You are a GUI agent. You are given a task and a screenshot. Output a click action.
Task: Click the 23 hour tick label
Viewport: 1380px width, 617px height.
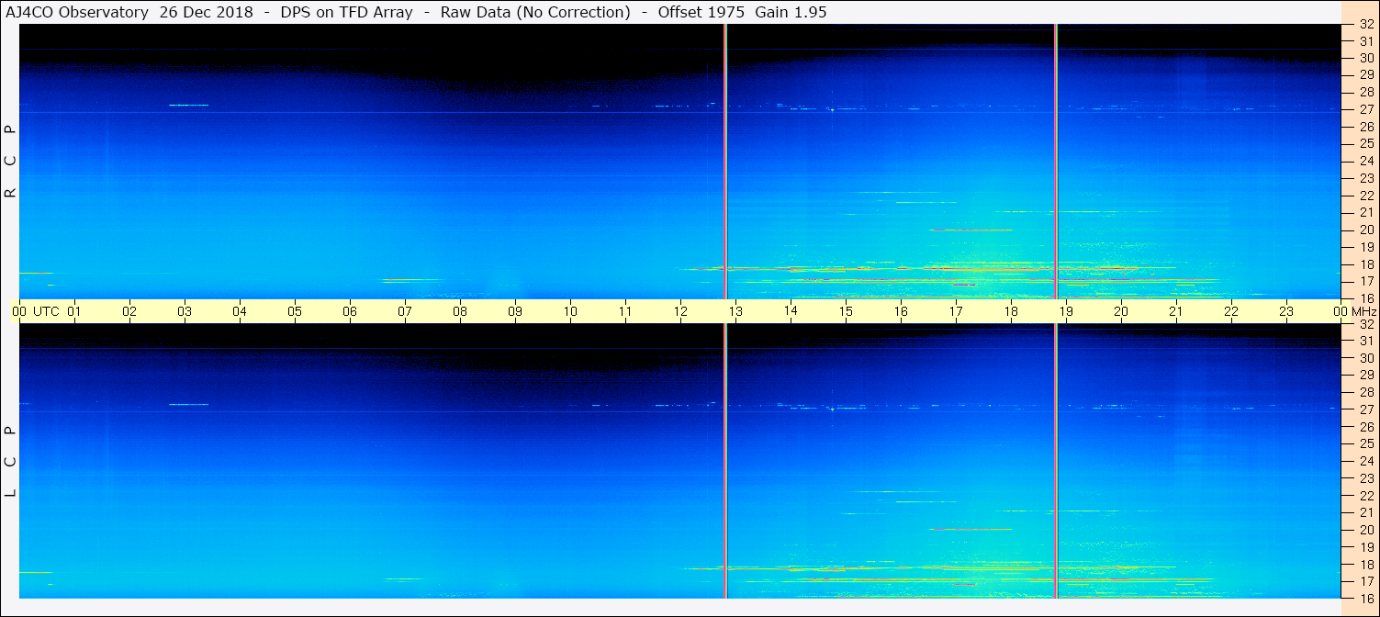tap(1286, 311)
